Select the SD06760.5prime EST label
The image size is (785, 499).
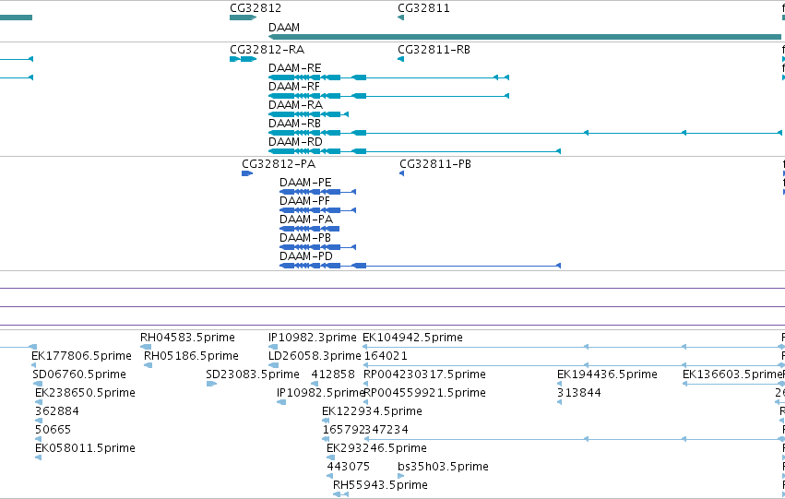(x=79, y=374)
